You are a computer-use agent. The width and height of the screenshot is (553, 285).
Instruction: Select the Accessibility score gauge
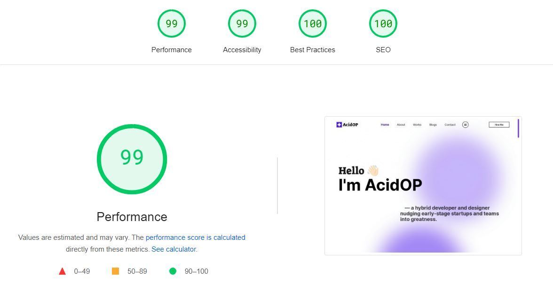pos(242,24)
